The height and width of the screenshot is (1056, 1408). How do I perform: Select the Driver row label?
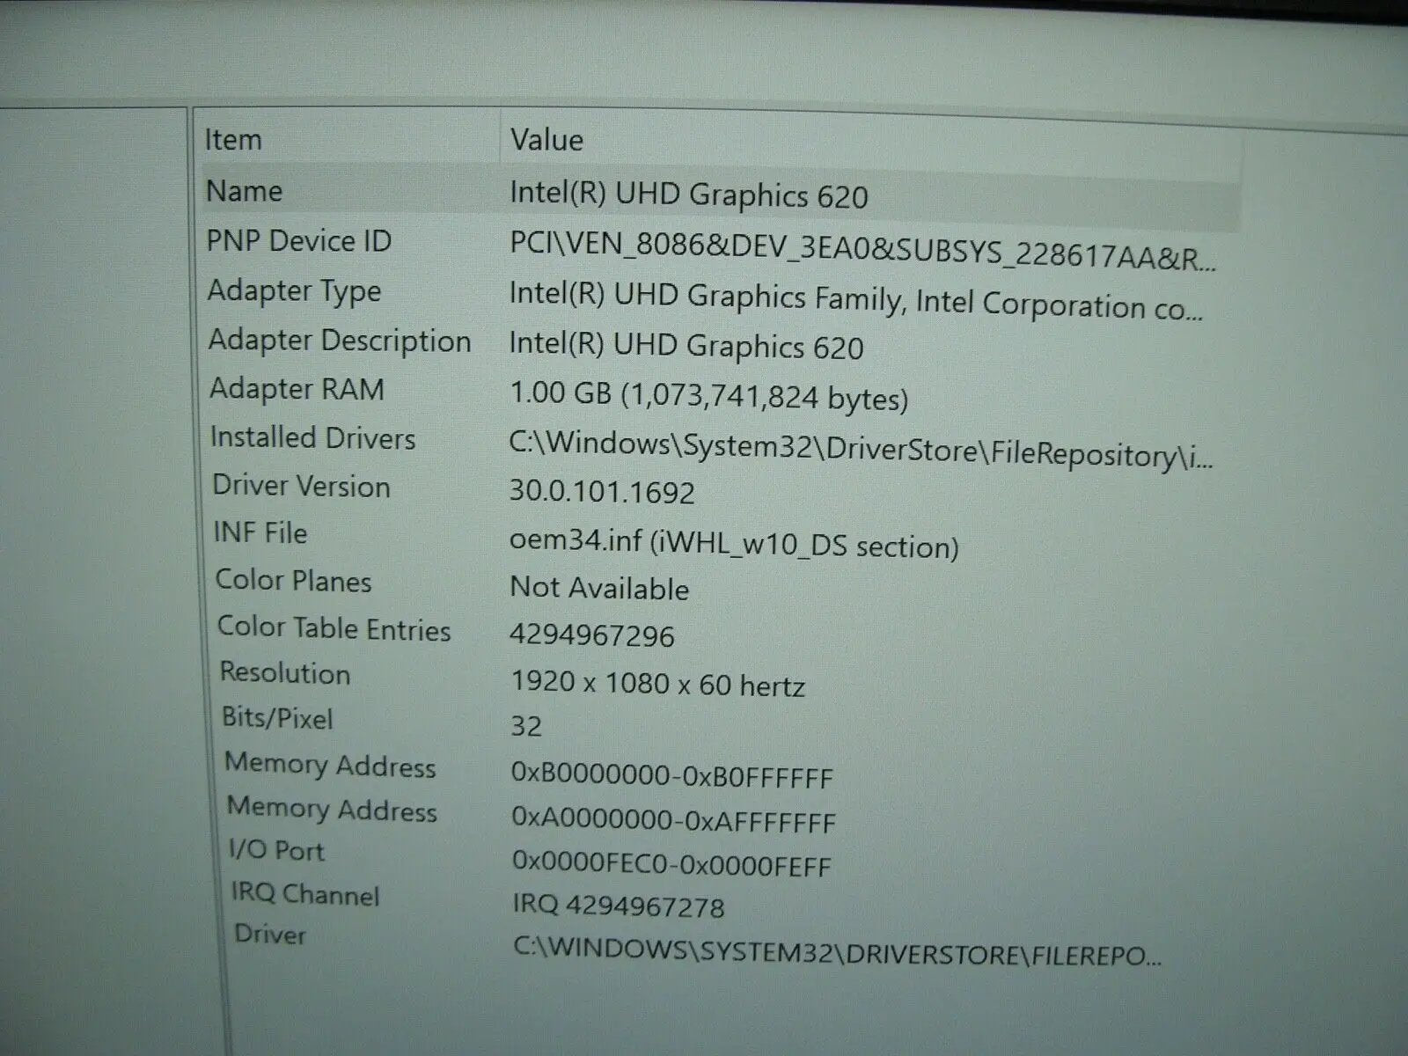pos(270,934)
